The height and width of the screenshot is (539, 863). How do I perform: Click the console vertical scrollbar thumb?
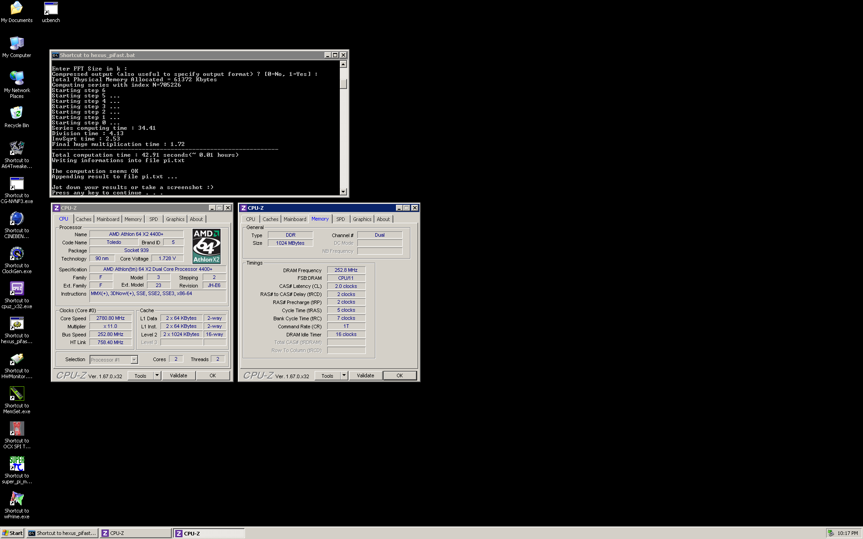click(343, 84)
